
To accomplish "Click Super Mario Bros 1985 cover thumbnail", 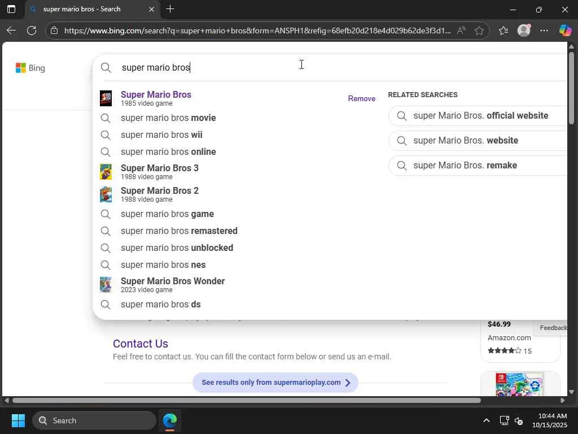I will point(106,98).
